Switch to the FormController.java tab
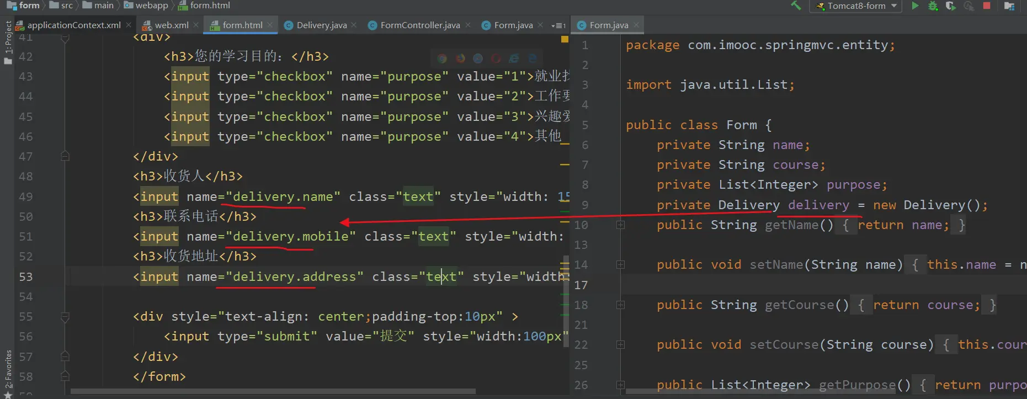 [419, 25]
